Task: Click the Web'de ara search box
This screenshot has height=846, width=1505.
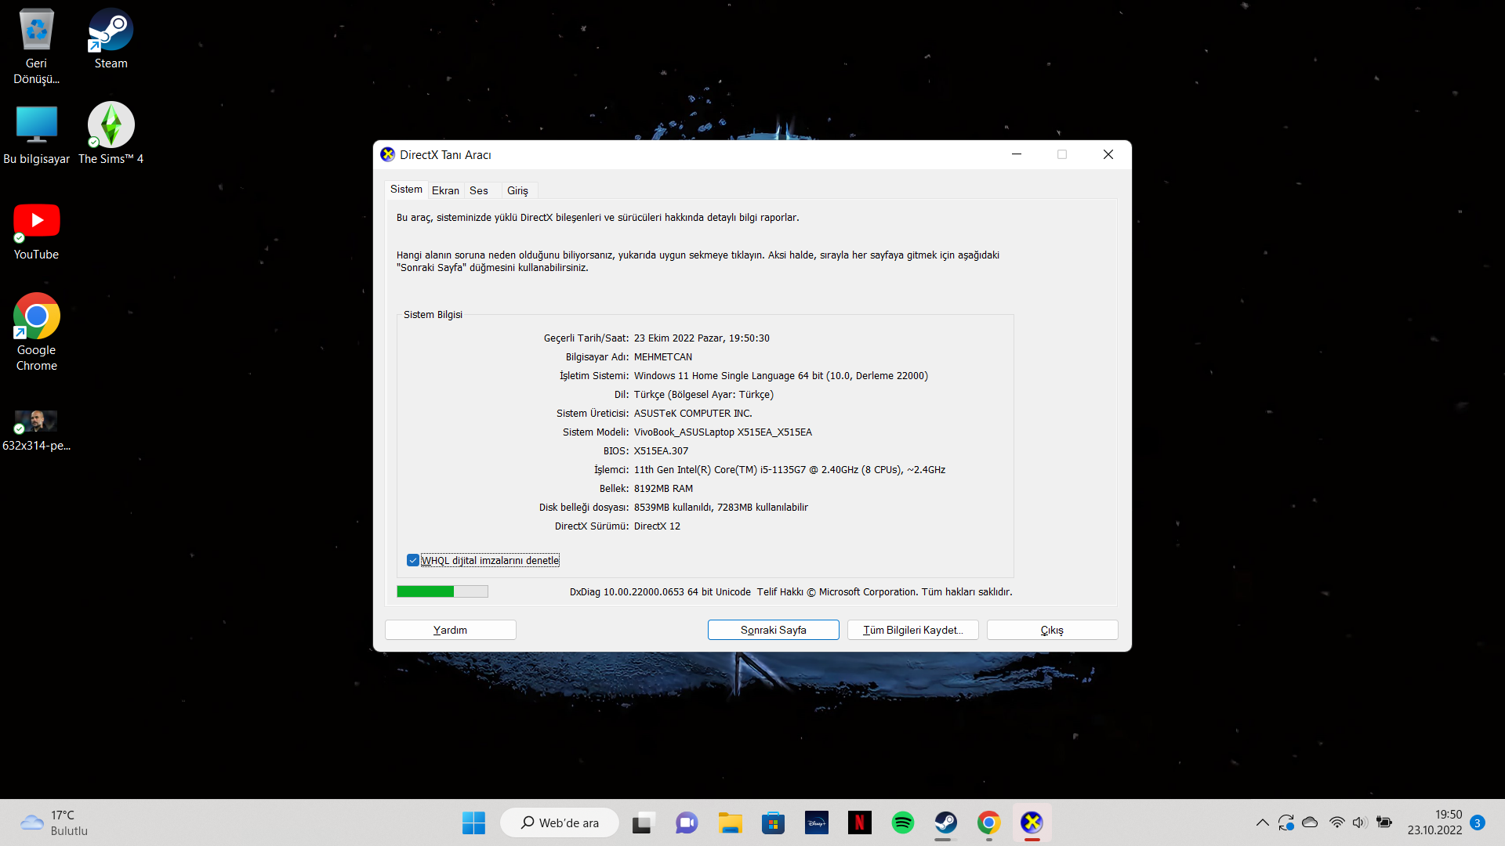Action: pyautogui.click(x=560, y=822)
